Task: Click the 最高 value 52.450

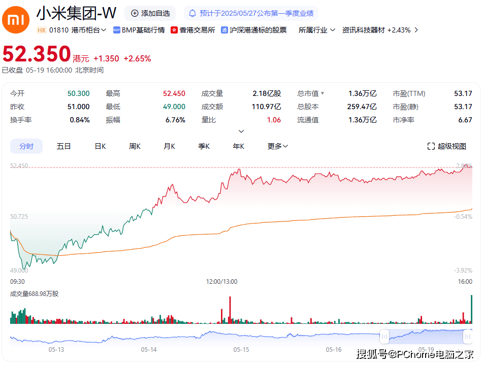Action: (x=174, y=93)
